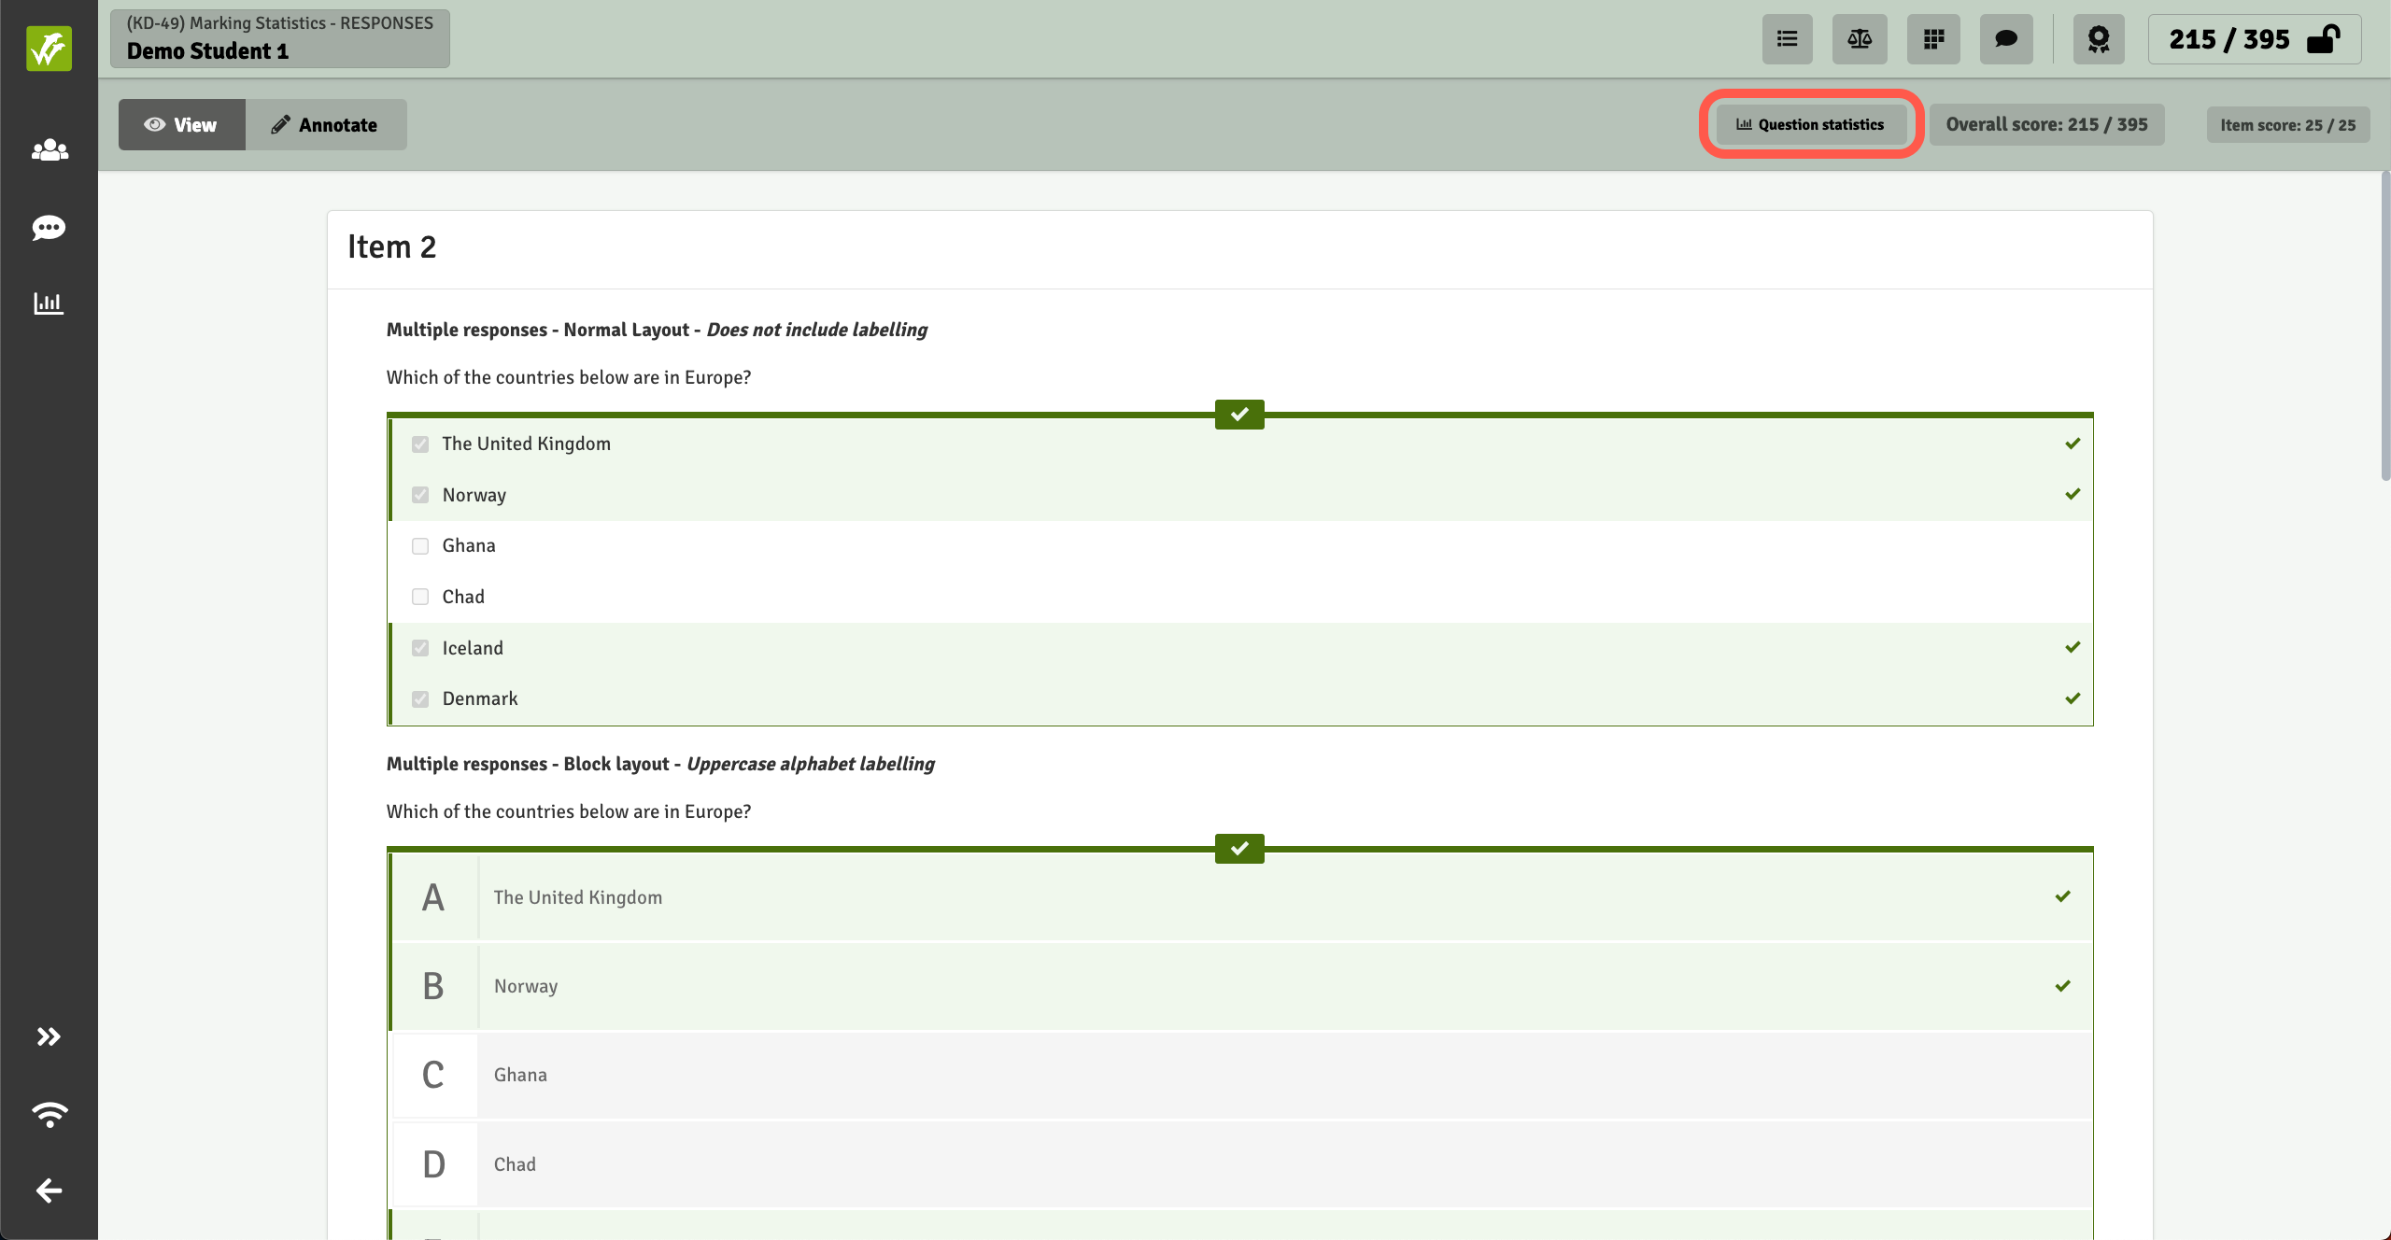
Task: Open the Demo Student 1 candidate selector
Action: (x=279, y=39)
